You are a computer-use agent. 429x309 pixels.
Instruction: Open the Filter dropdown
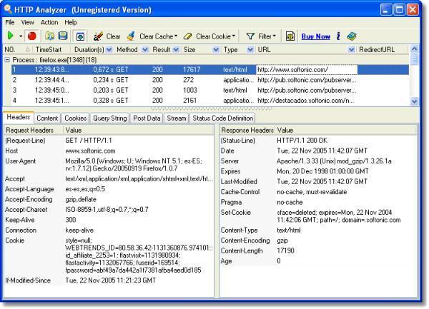coord(274,36)
